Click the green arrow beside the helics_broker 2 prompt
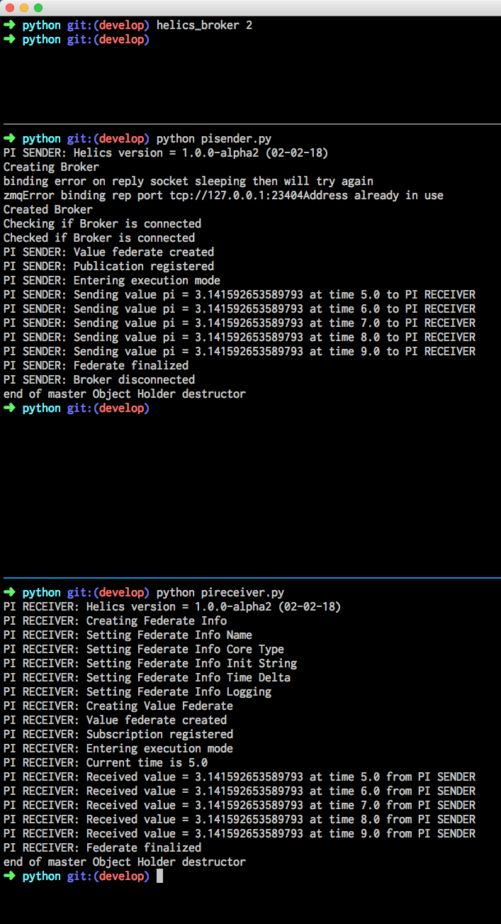Image resolution: width=501 pixels, height=924 pixels. tap(11, 25)
